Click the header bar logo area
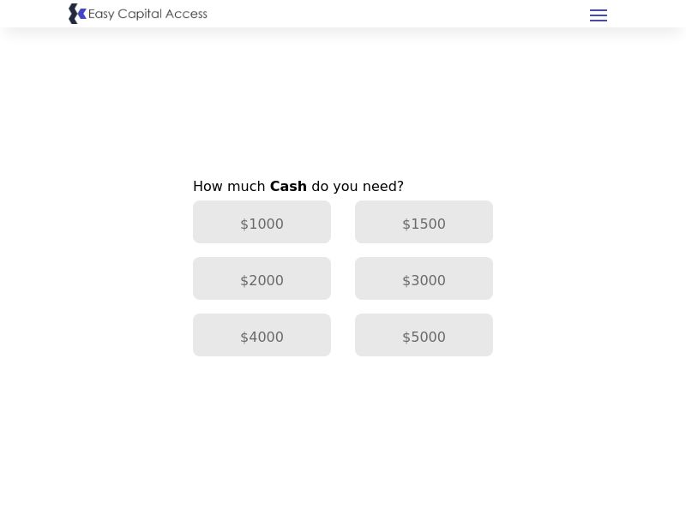This screenshot has height=514, width=686. tap(137, 14)
